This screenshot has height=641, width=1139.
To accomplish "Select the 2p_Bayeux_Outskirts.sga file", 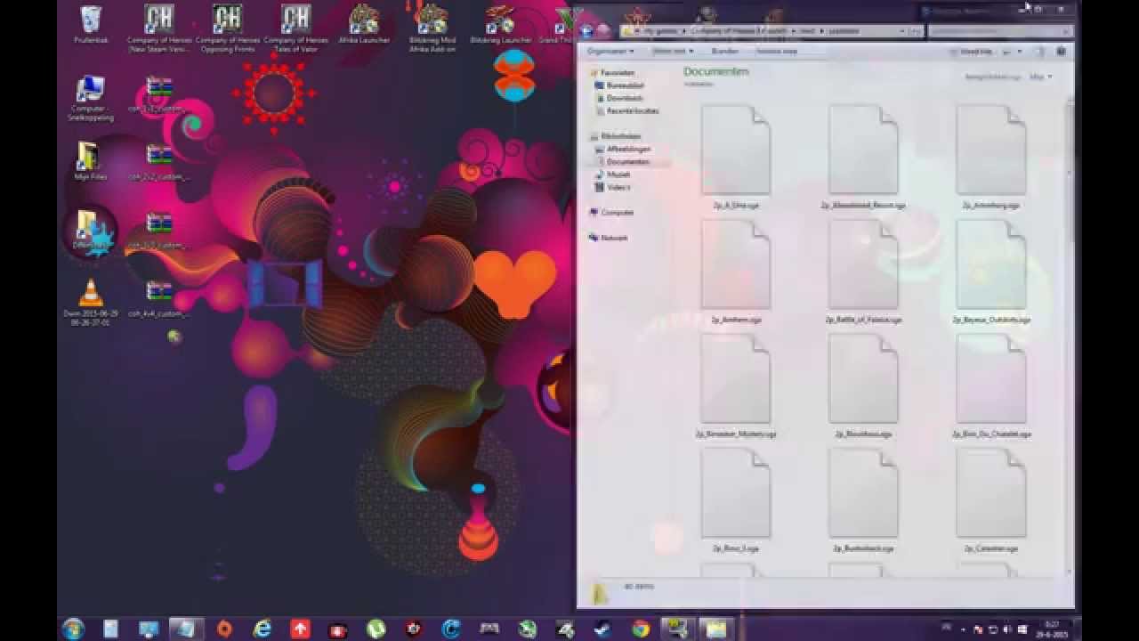I will point(991,272).
